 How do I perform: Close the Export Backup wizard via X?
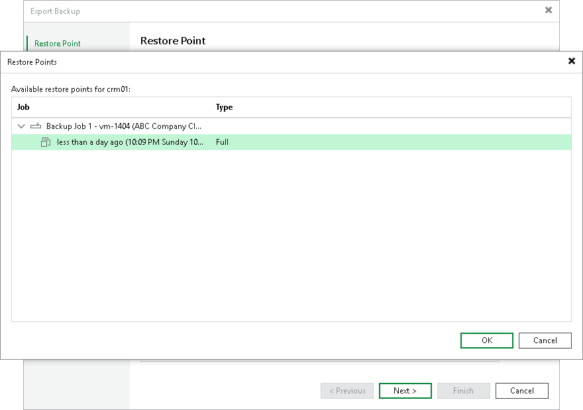pos(549,10)
